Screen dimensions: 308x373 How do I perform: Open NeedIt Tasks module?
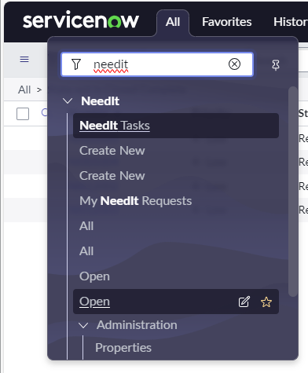pyautogui.click(x=176, y=126)
